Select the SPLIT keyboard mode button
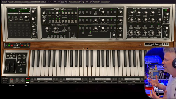This screenshot has height=99, width=176. pos(28,45)
